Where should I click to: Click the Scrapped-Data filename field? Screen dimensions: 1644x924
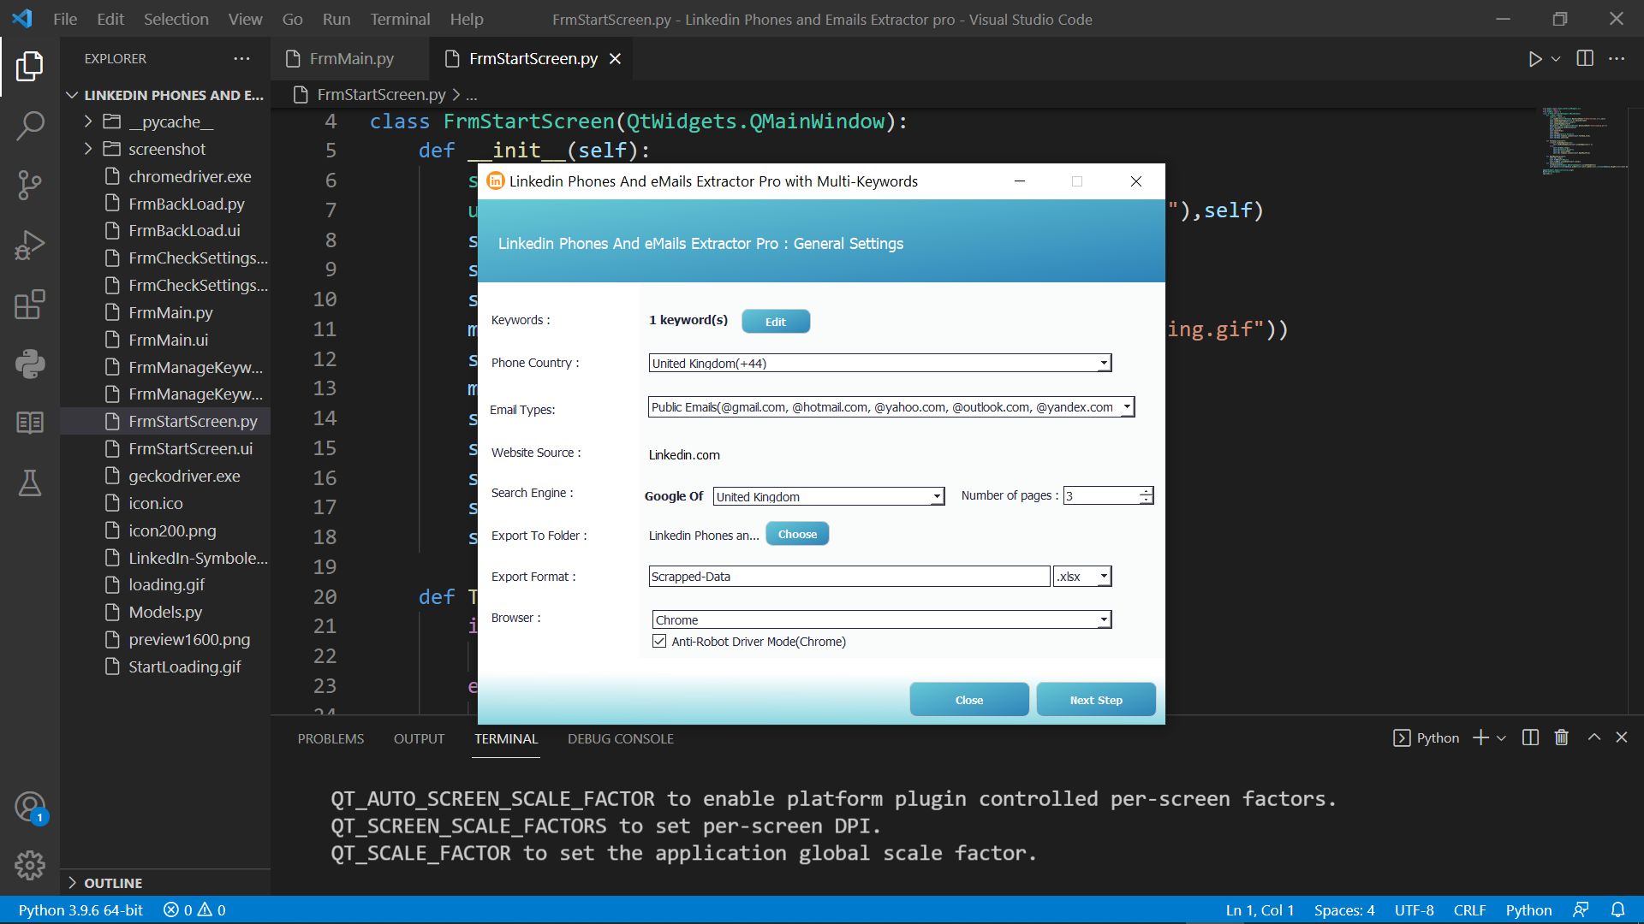[x=849, y=577]
